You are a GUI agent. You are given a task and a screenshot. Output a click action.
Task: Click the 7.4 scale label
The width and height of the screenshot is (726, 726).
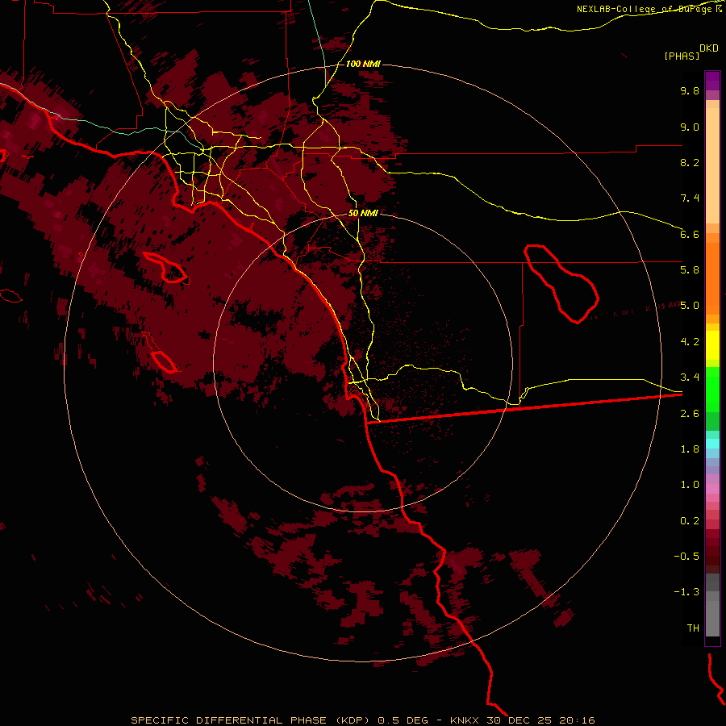[690, 198]
